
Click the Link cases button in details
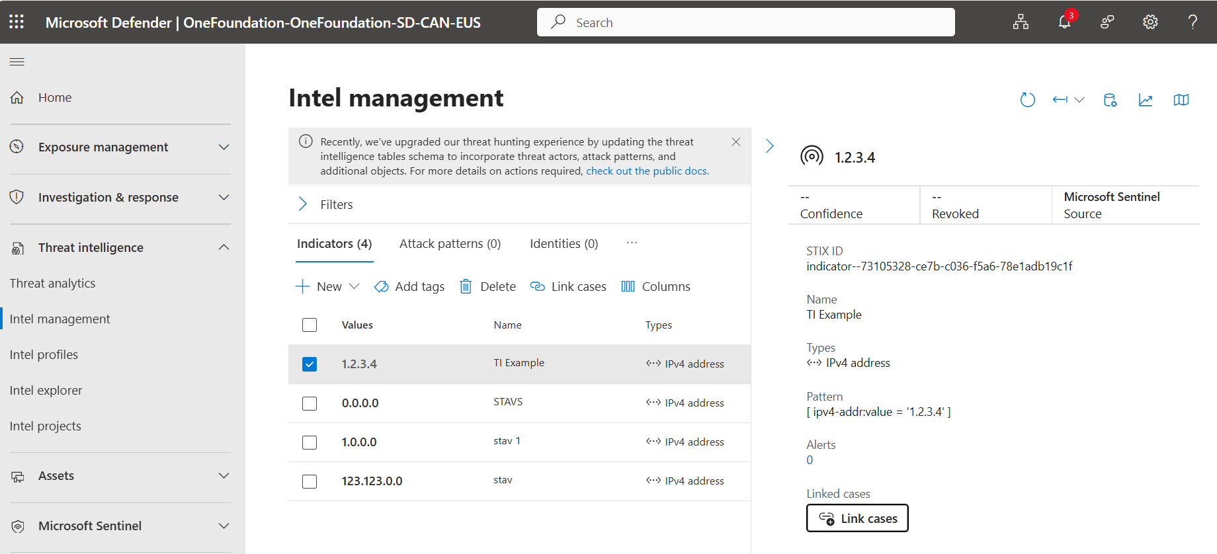tap(857, 518)
